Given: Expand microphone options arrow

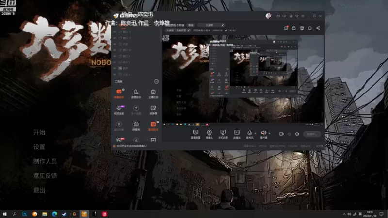Looking at the screenshot, I should [x=256, y=134].
